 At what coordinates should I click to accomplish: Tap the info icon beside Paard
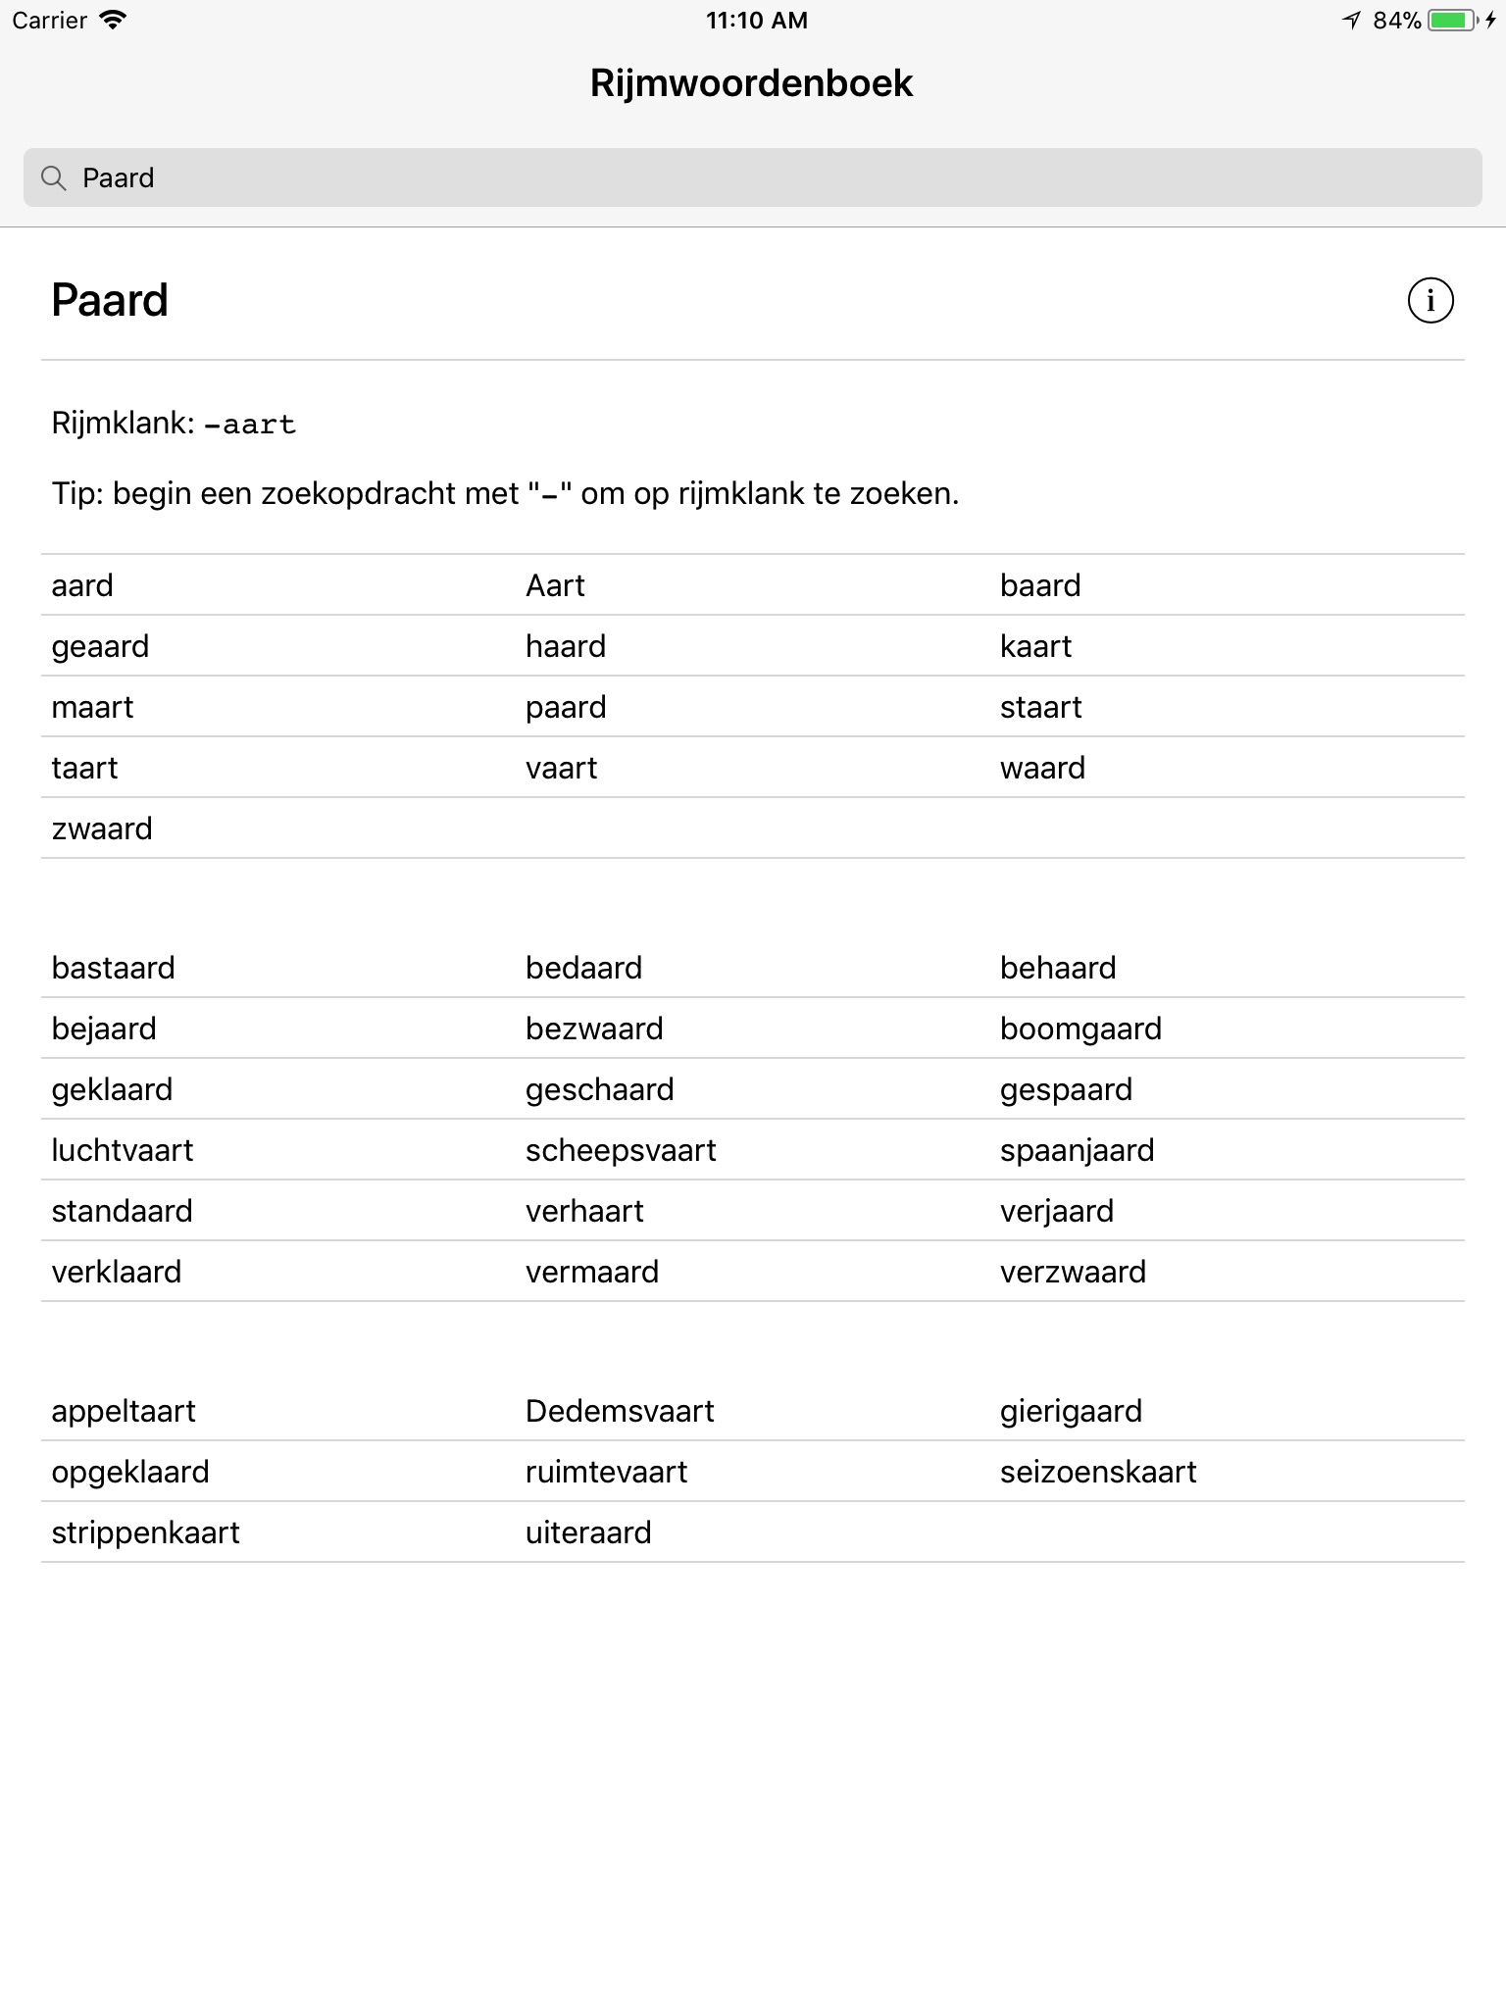[x=1430, y=300]
